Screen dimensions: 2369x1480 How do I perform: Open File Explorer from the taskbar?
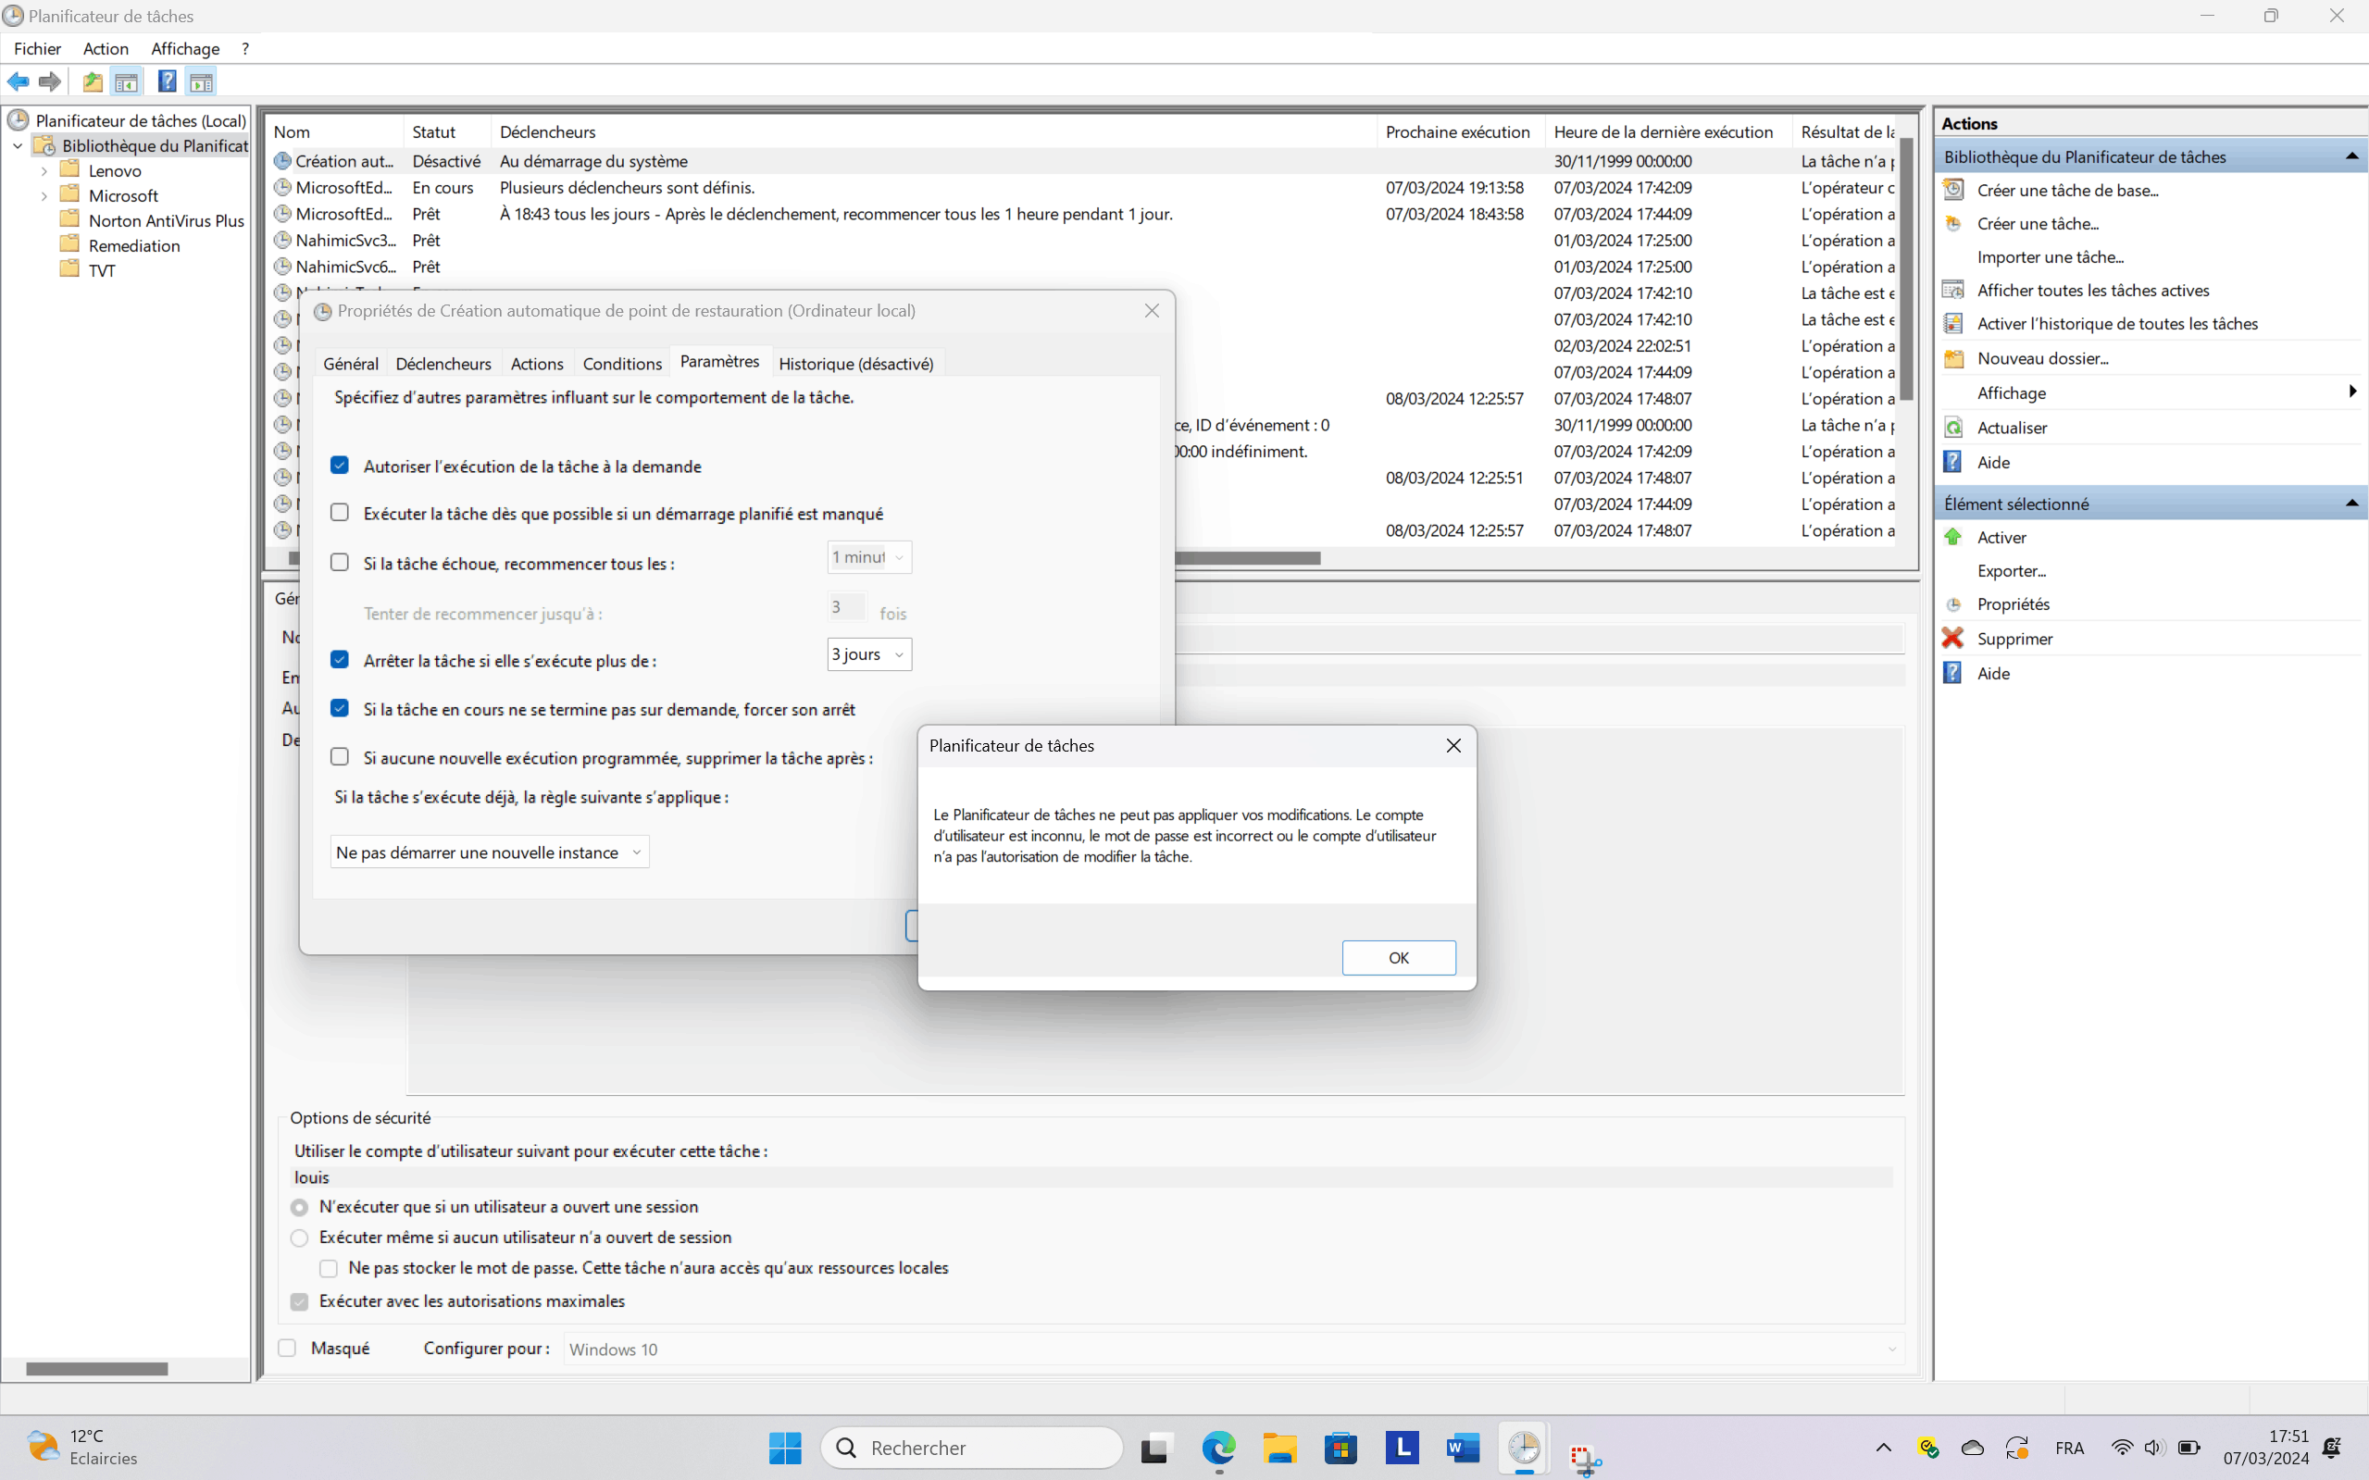coord(1279,1447)
